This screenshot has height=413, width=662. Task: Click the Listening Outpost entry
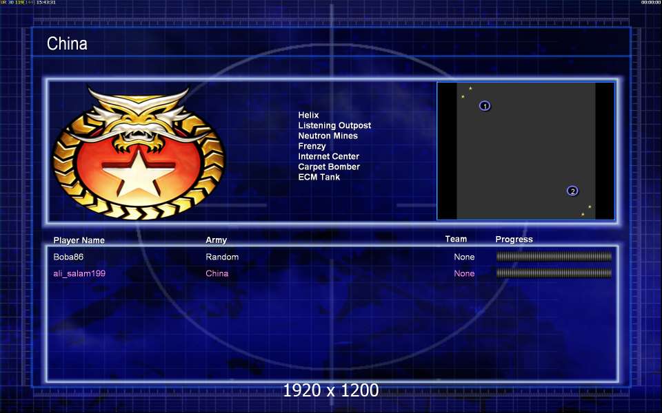click(334, 125)
